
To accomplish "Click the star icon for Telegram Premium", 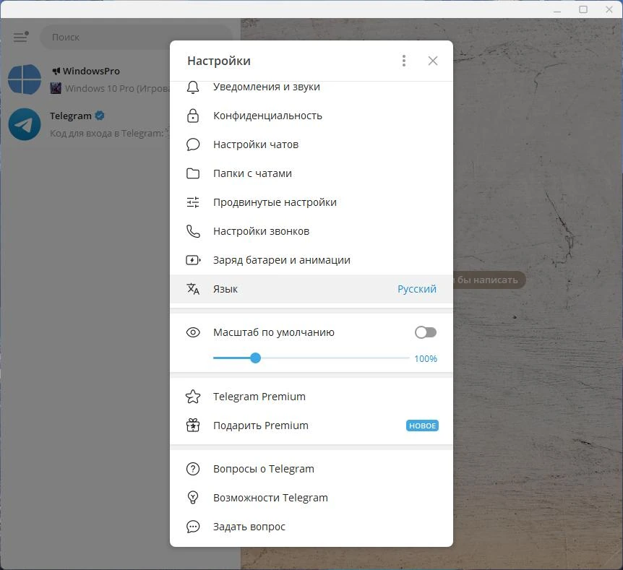I will tap(193, 397).
